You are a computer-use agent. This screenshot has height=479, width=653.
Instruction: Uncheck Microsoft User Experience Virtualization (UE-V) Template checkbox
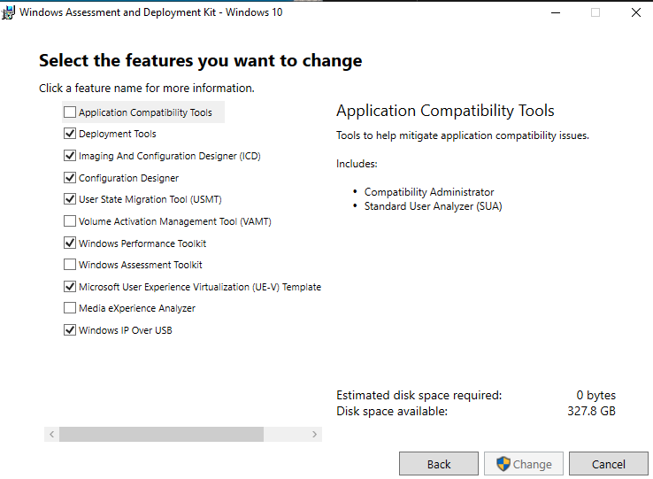click(x=70, y=286)
